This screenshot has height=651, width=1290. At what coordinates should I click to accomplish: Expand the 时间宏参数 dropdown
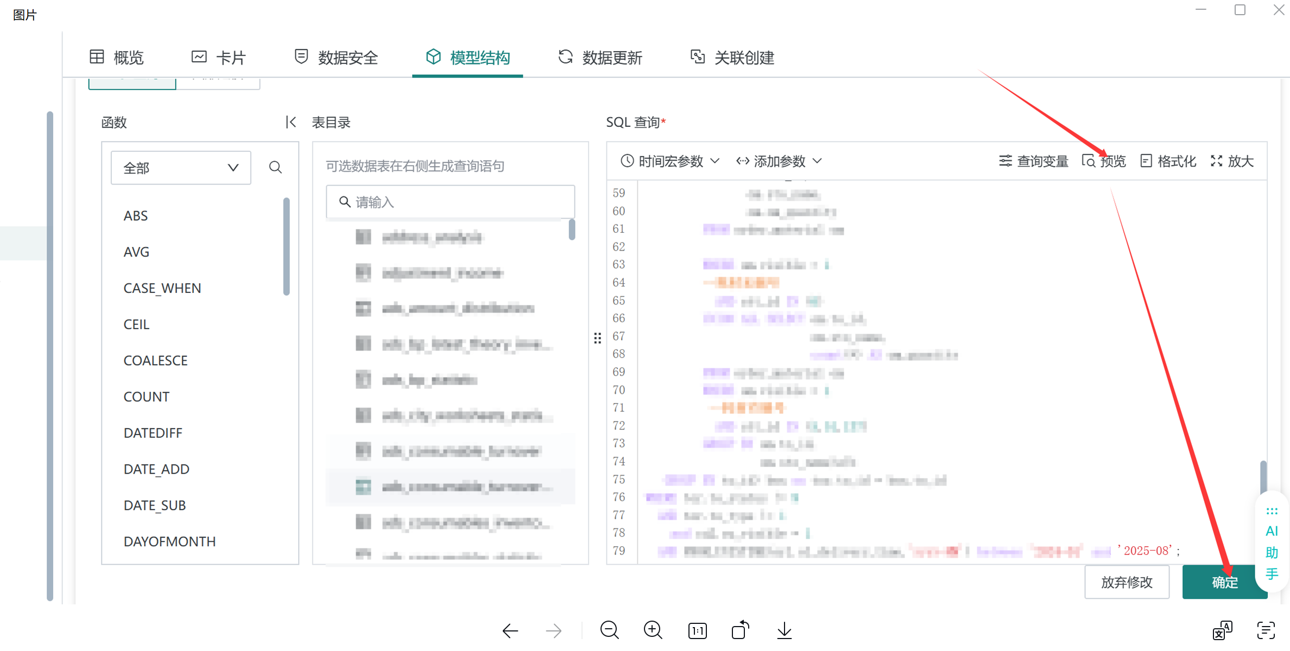[670, 161]
